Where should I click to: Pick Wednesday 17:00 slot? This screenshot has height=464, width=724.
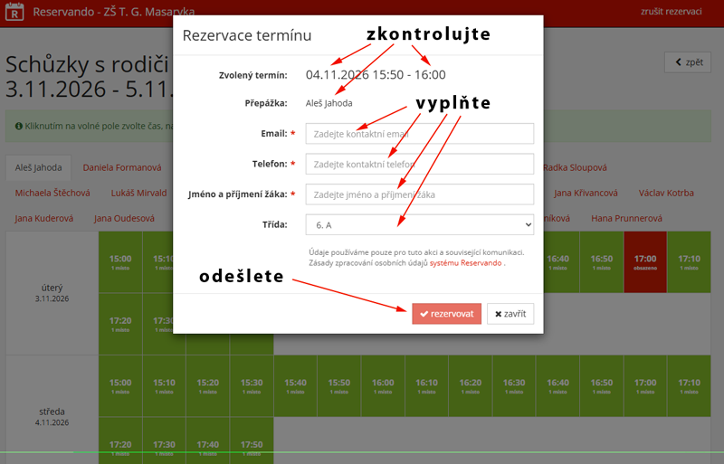645,386
